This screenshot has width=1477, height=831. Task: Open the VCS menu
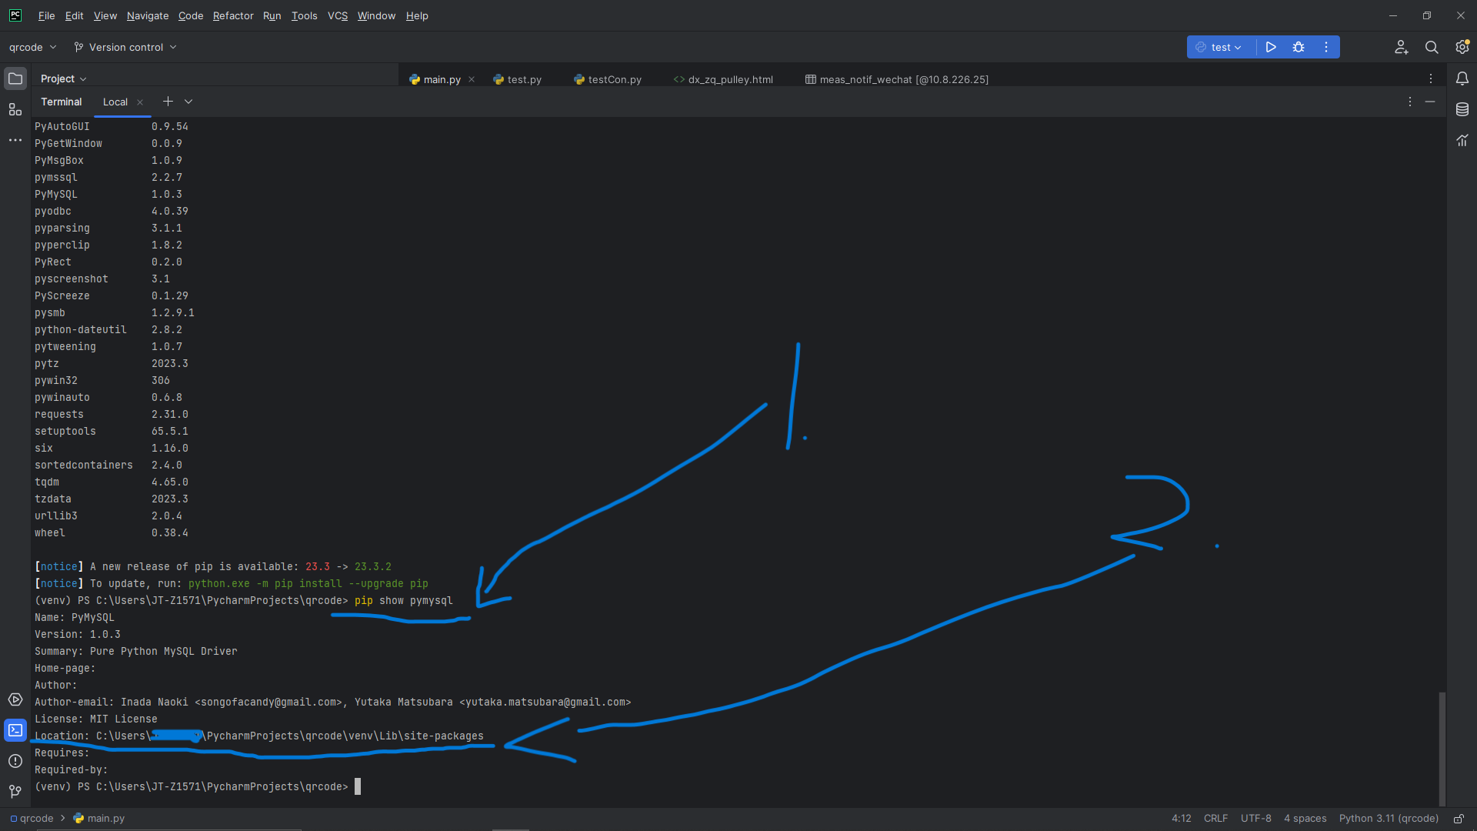[x=338, y=15]
